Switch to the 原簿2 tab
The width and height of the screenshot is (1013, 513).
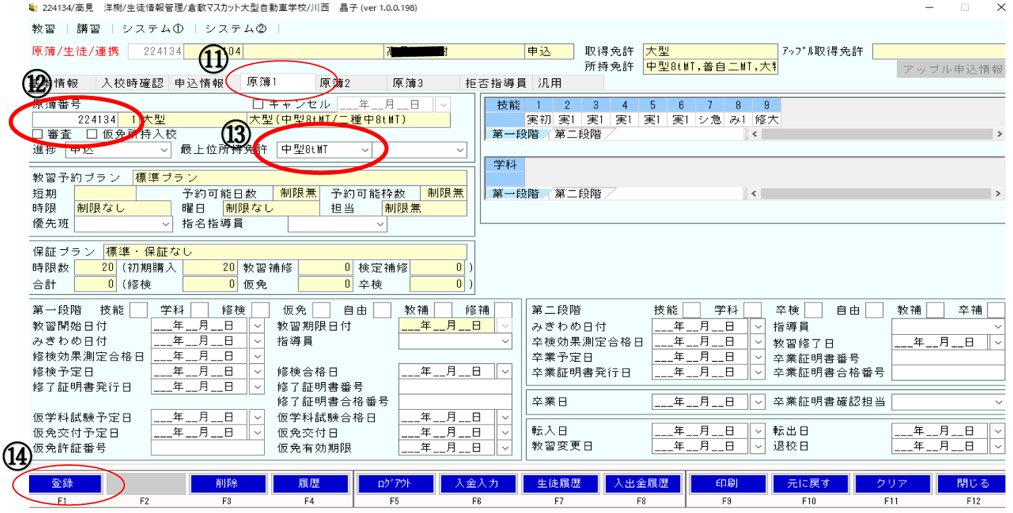click(335, 83)
